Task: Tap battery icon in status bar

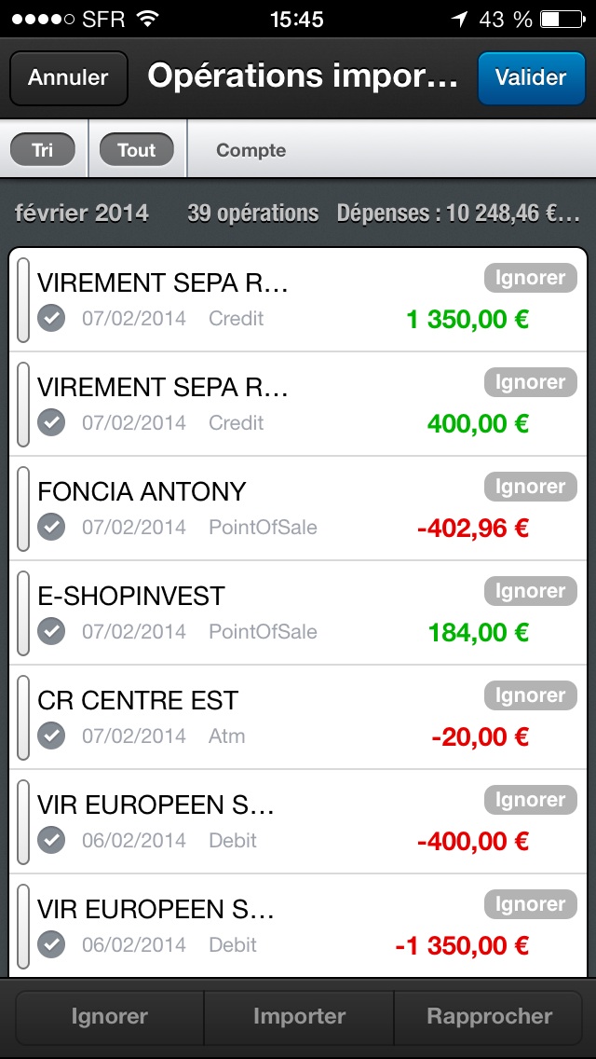Action: click(x=562, y=19)
